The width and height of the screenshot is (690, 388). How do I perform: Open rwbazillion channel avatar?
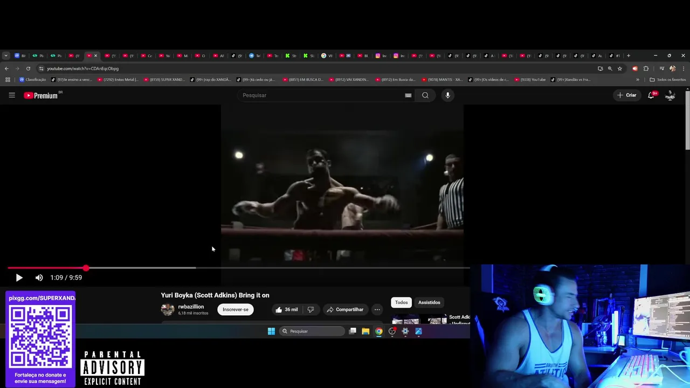click(x=168, y=309)
